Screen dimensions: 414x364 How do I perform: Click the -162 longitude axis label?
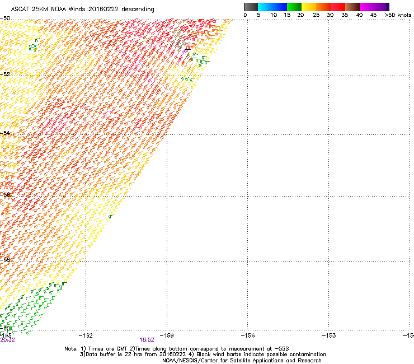point(86,335)
